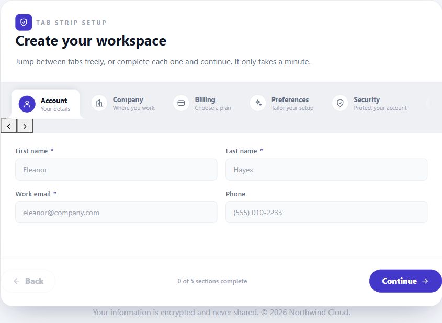Image resolution: width=442 pixels, height=323 pixels.
Task: Open the Company tab
Action: (x=123, y=104)
